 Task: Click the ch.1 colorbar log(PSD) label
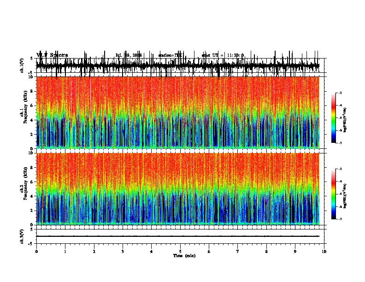coord(345,120)
